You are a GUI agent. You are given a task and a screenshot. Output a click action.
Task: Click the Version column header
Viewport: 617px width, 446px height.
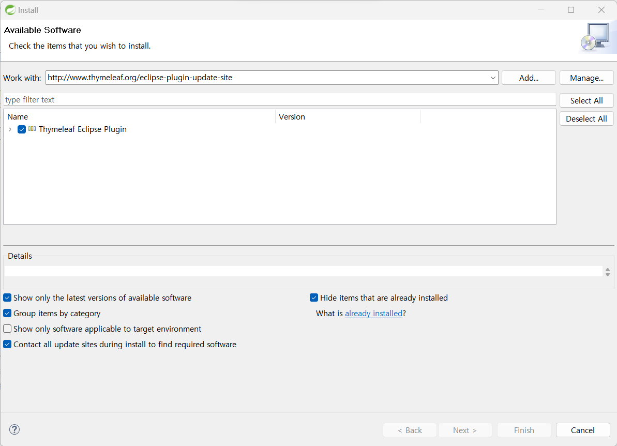pyautogui.click(x=348, y=117)
